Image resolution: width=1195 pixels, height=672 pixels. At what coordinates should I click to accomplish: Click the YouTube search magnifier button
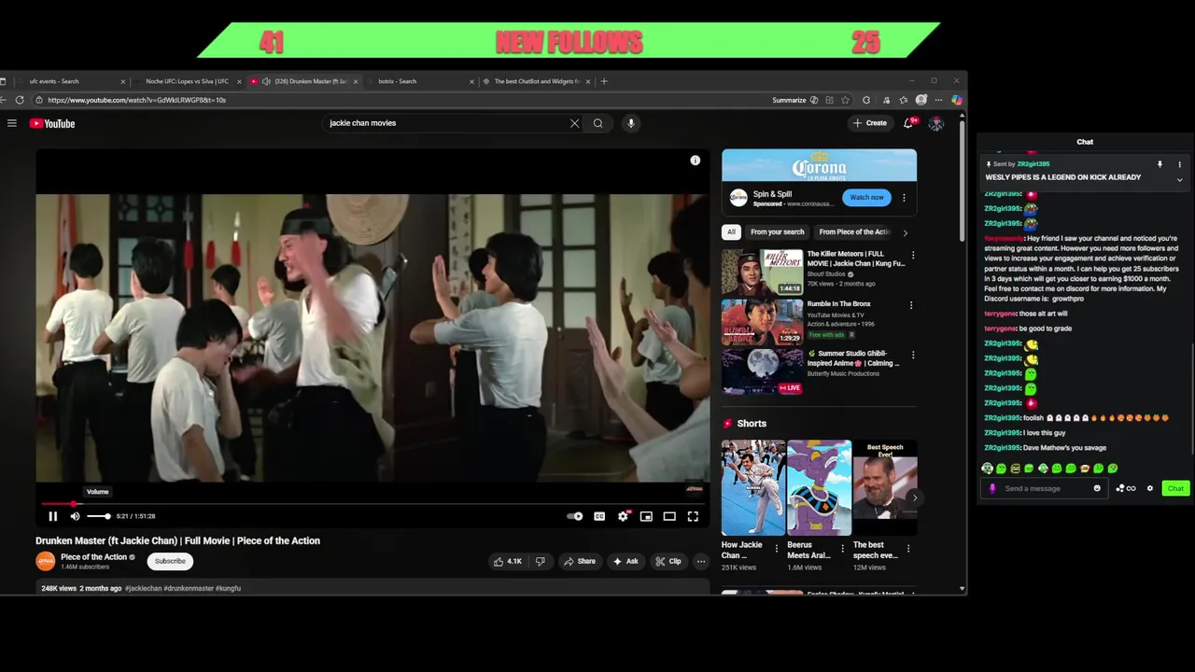tap(597, 123)
